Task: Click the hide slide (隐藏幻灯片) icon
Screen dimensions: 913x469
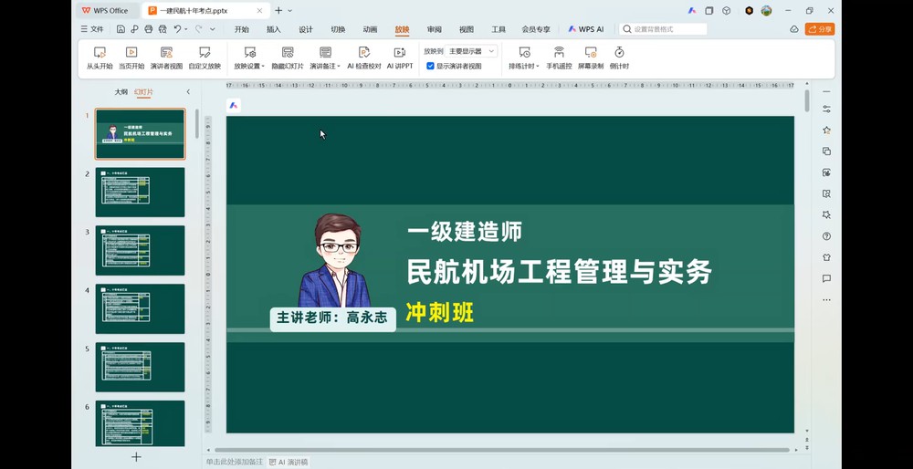Action: pyautogui.click(x=288, y=52)
